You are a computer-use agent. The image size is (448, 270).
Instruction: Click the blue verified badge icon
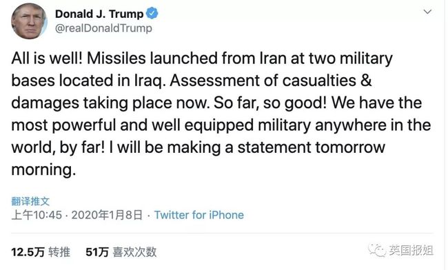point(152,13)
